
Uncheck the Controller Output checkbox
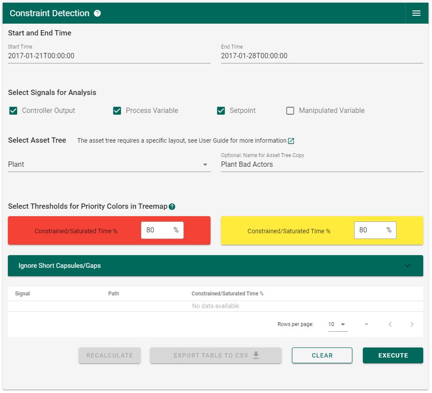pyautogui.click(x=13, y=111)
